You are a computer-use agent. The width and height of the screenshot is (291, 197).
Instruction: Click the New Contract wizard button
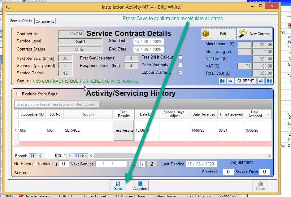click(254, 34)
